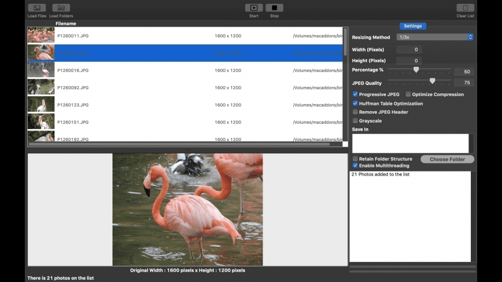Image resolution: width=502 pixels, height=282 pixels.
Task: Click the Width (Pixels) input field
Action: (x=409, y=49)
